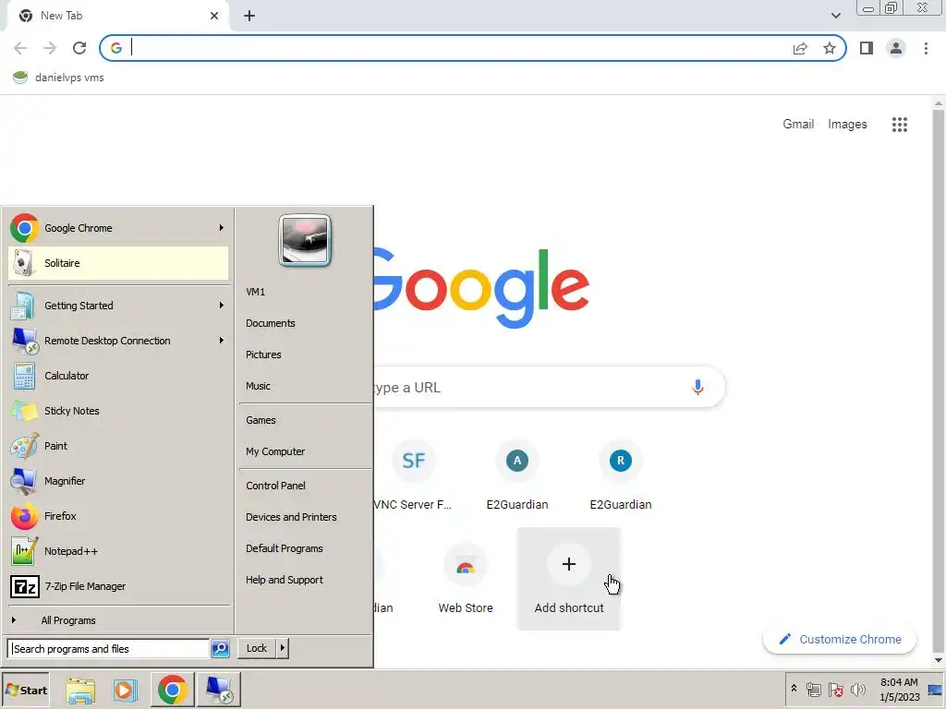This screenshot has width=946, height=709.
Task: Close the New Tab tab
Action: pos(214,16)
